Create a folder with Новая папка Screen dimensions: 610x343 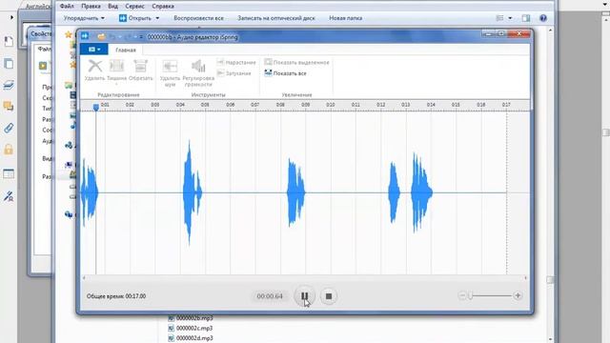coord(345,18)
